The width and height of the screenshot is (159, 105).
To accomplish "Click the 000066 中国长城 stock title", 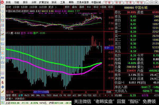I will coord(136,8).
